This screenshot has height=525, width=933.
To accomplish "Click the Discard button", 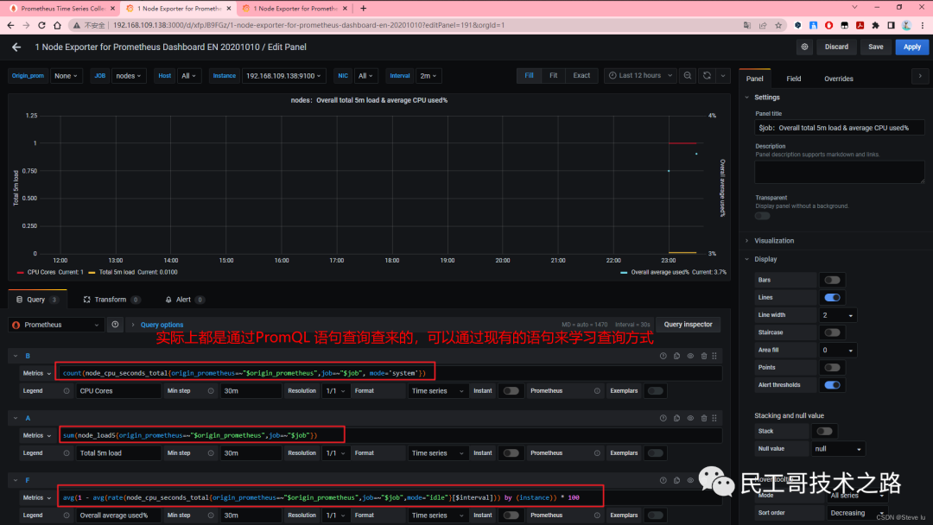I will coord(836,47).
